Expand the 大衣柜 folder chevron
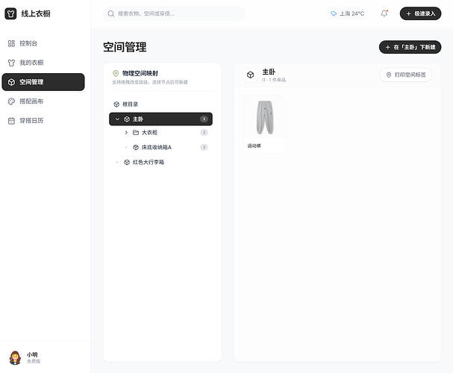 coord(126,133)
